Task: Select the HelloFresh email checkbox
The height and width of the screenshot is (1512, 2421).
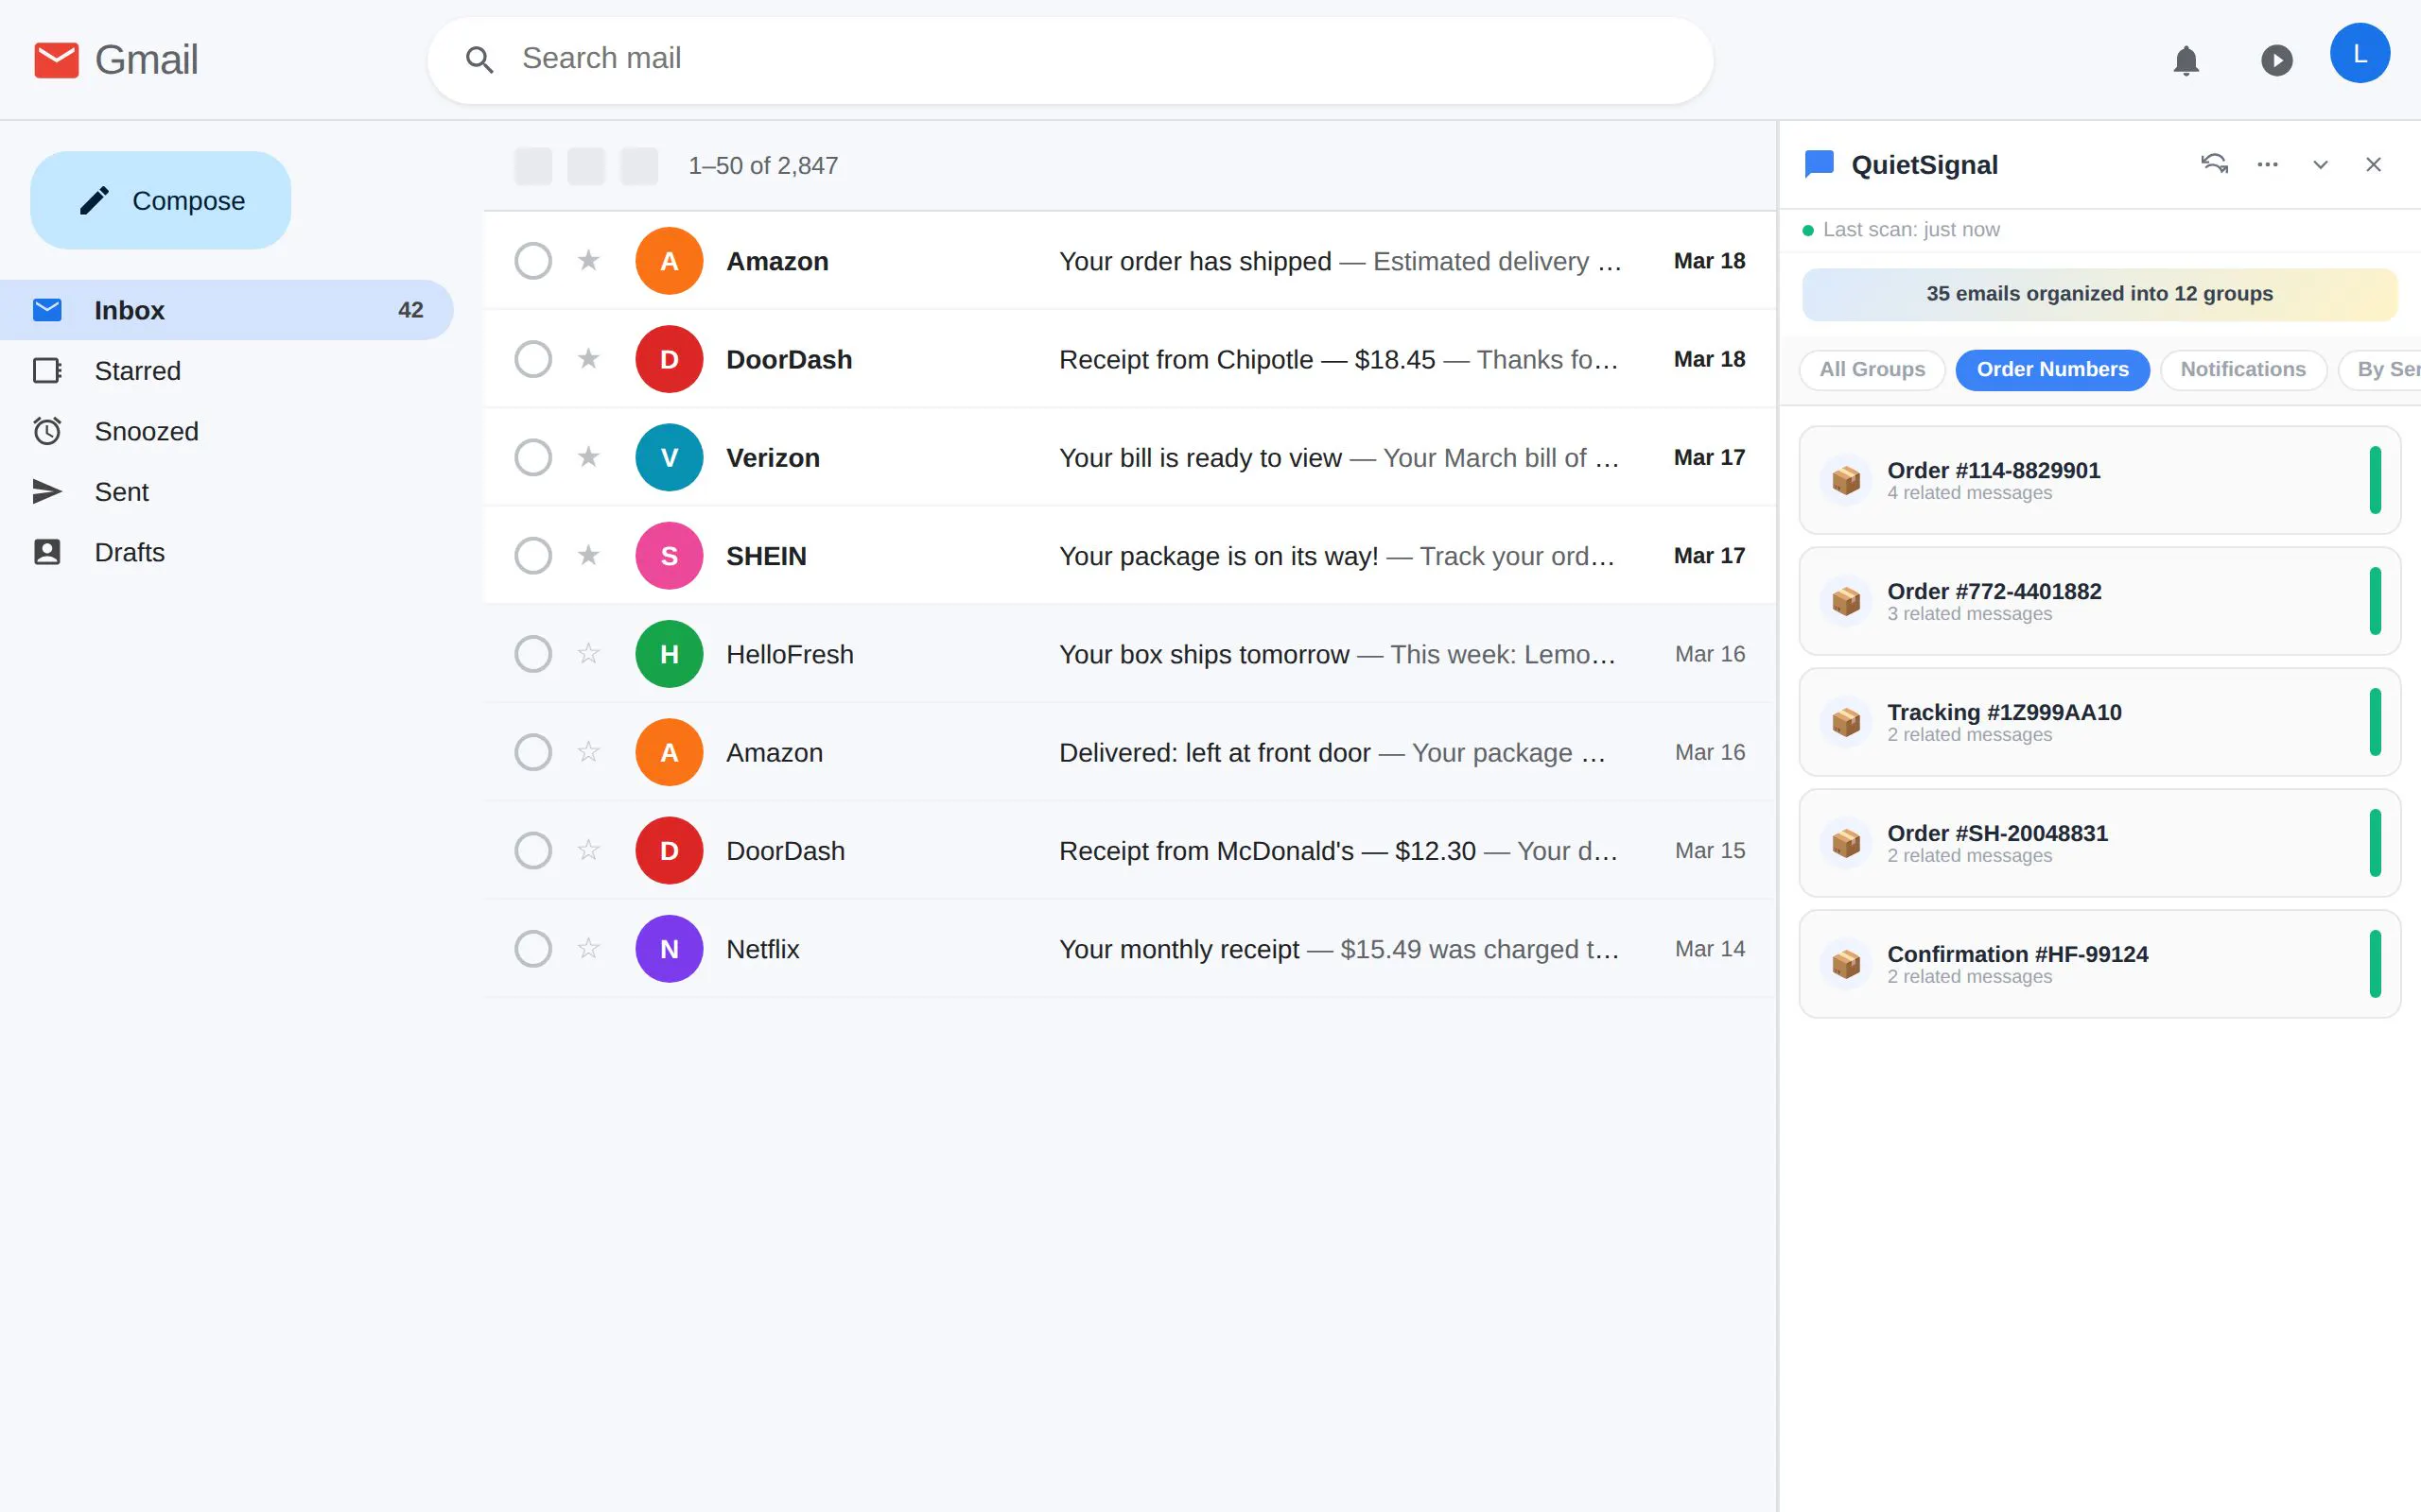Action: pyautogui.click(x=533, y=654)
